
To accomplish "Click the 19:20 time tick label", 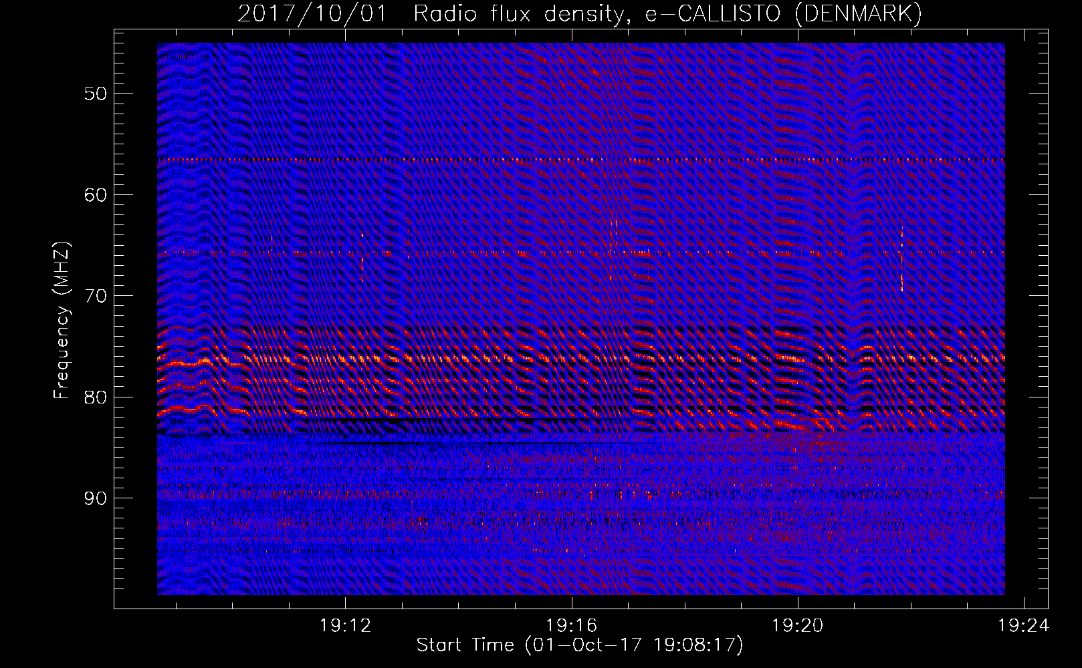I will (x=797, y=626).
